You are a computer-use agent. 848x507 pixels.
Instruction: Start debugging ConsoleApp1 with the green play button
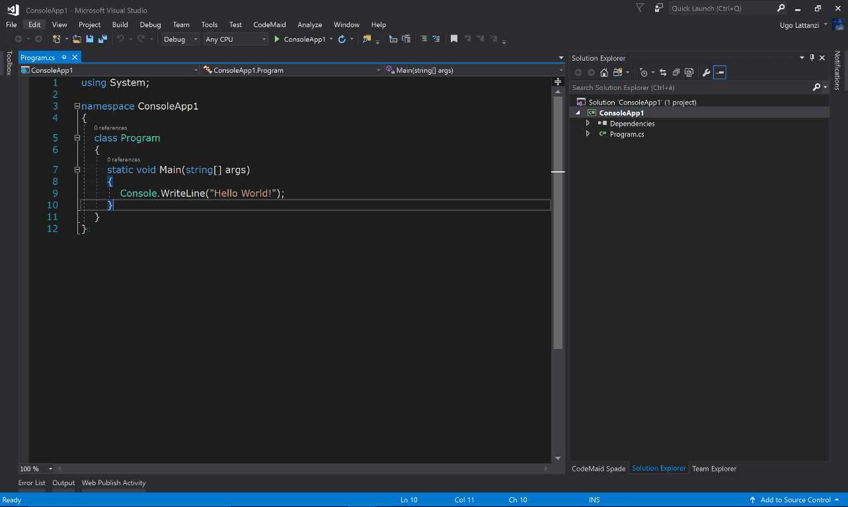[x=277, y=39]
